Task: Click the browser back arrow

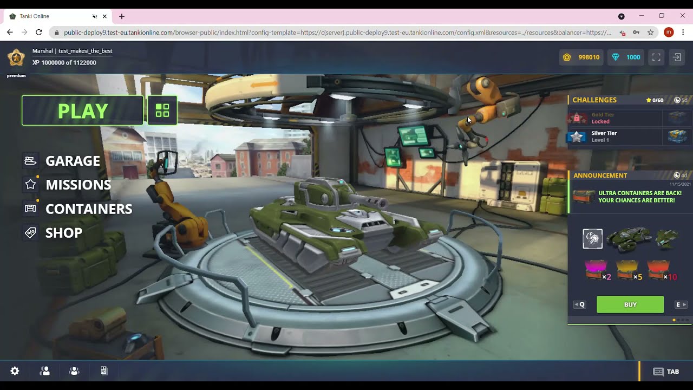Action: pos(10,32)
